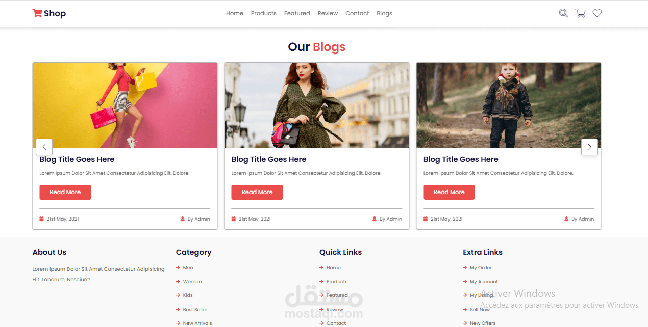Image resolution: width=648 pixels, height=327 pixels.
Task: Click My Order under Extra Links
Action: point(478,268)
